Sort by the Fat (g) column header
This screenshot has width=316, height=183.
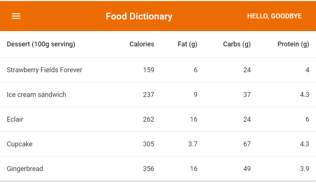click(188, 44)
